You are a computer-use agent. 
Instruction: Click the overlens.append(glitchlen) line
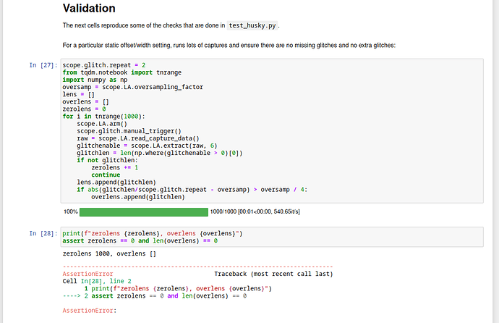[x=137, y=196]
